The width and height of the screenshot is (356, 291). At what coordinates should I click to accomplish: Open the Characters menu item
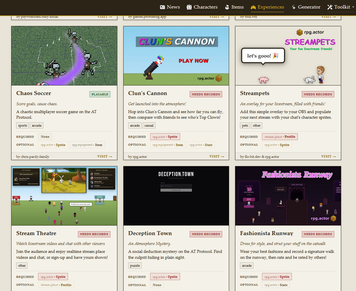click(202, 7)
